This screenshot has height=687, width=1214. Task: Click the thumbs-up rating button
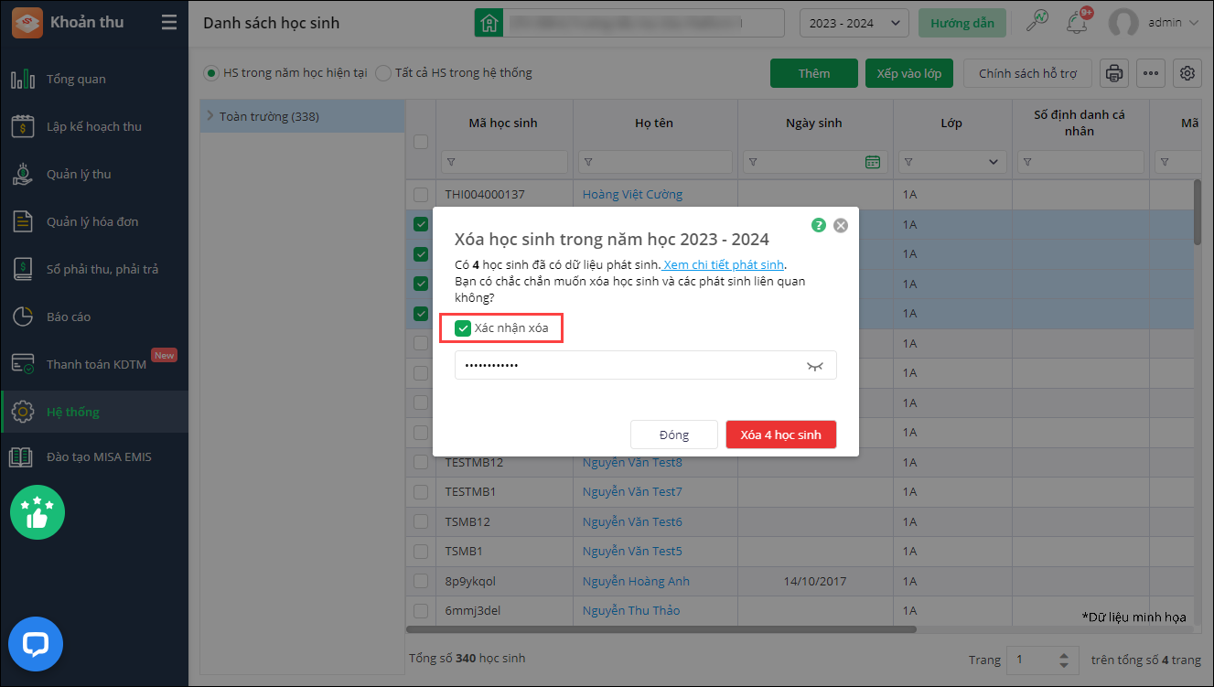click(x=38, y=511)
